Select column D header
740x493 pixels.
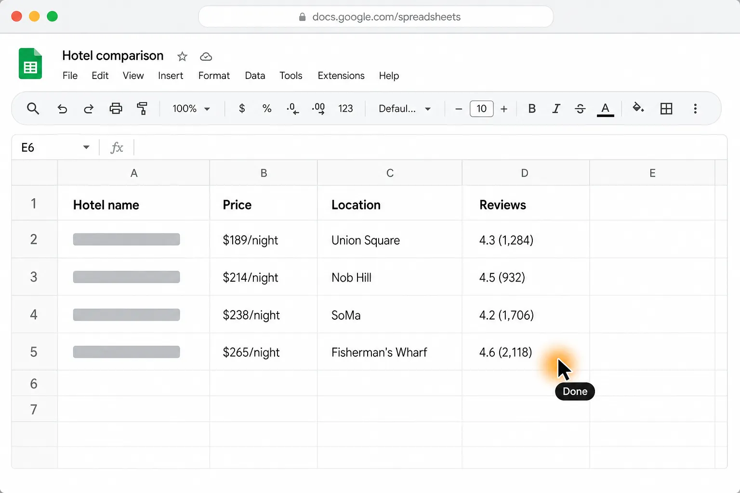pos(525,173)
